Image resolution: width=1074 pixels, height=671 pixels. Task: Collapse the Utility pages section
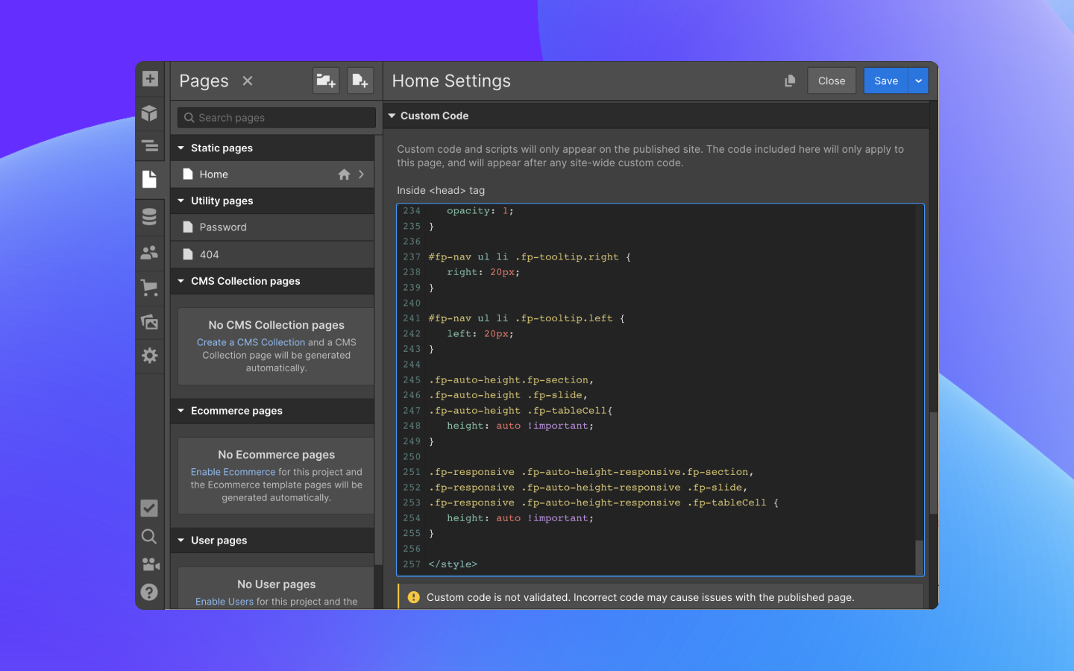[181, 201]
